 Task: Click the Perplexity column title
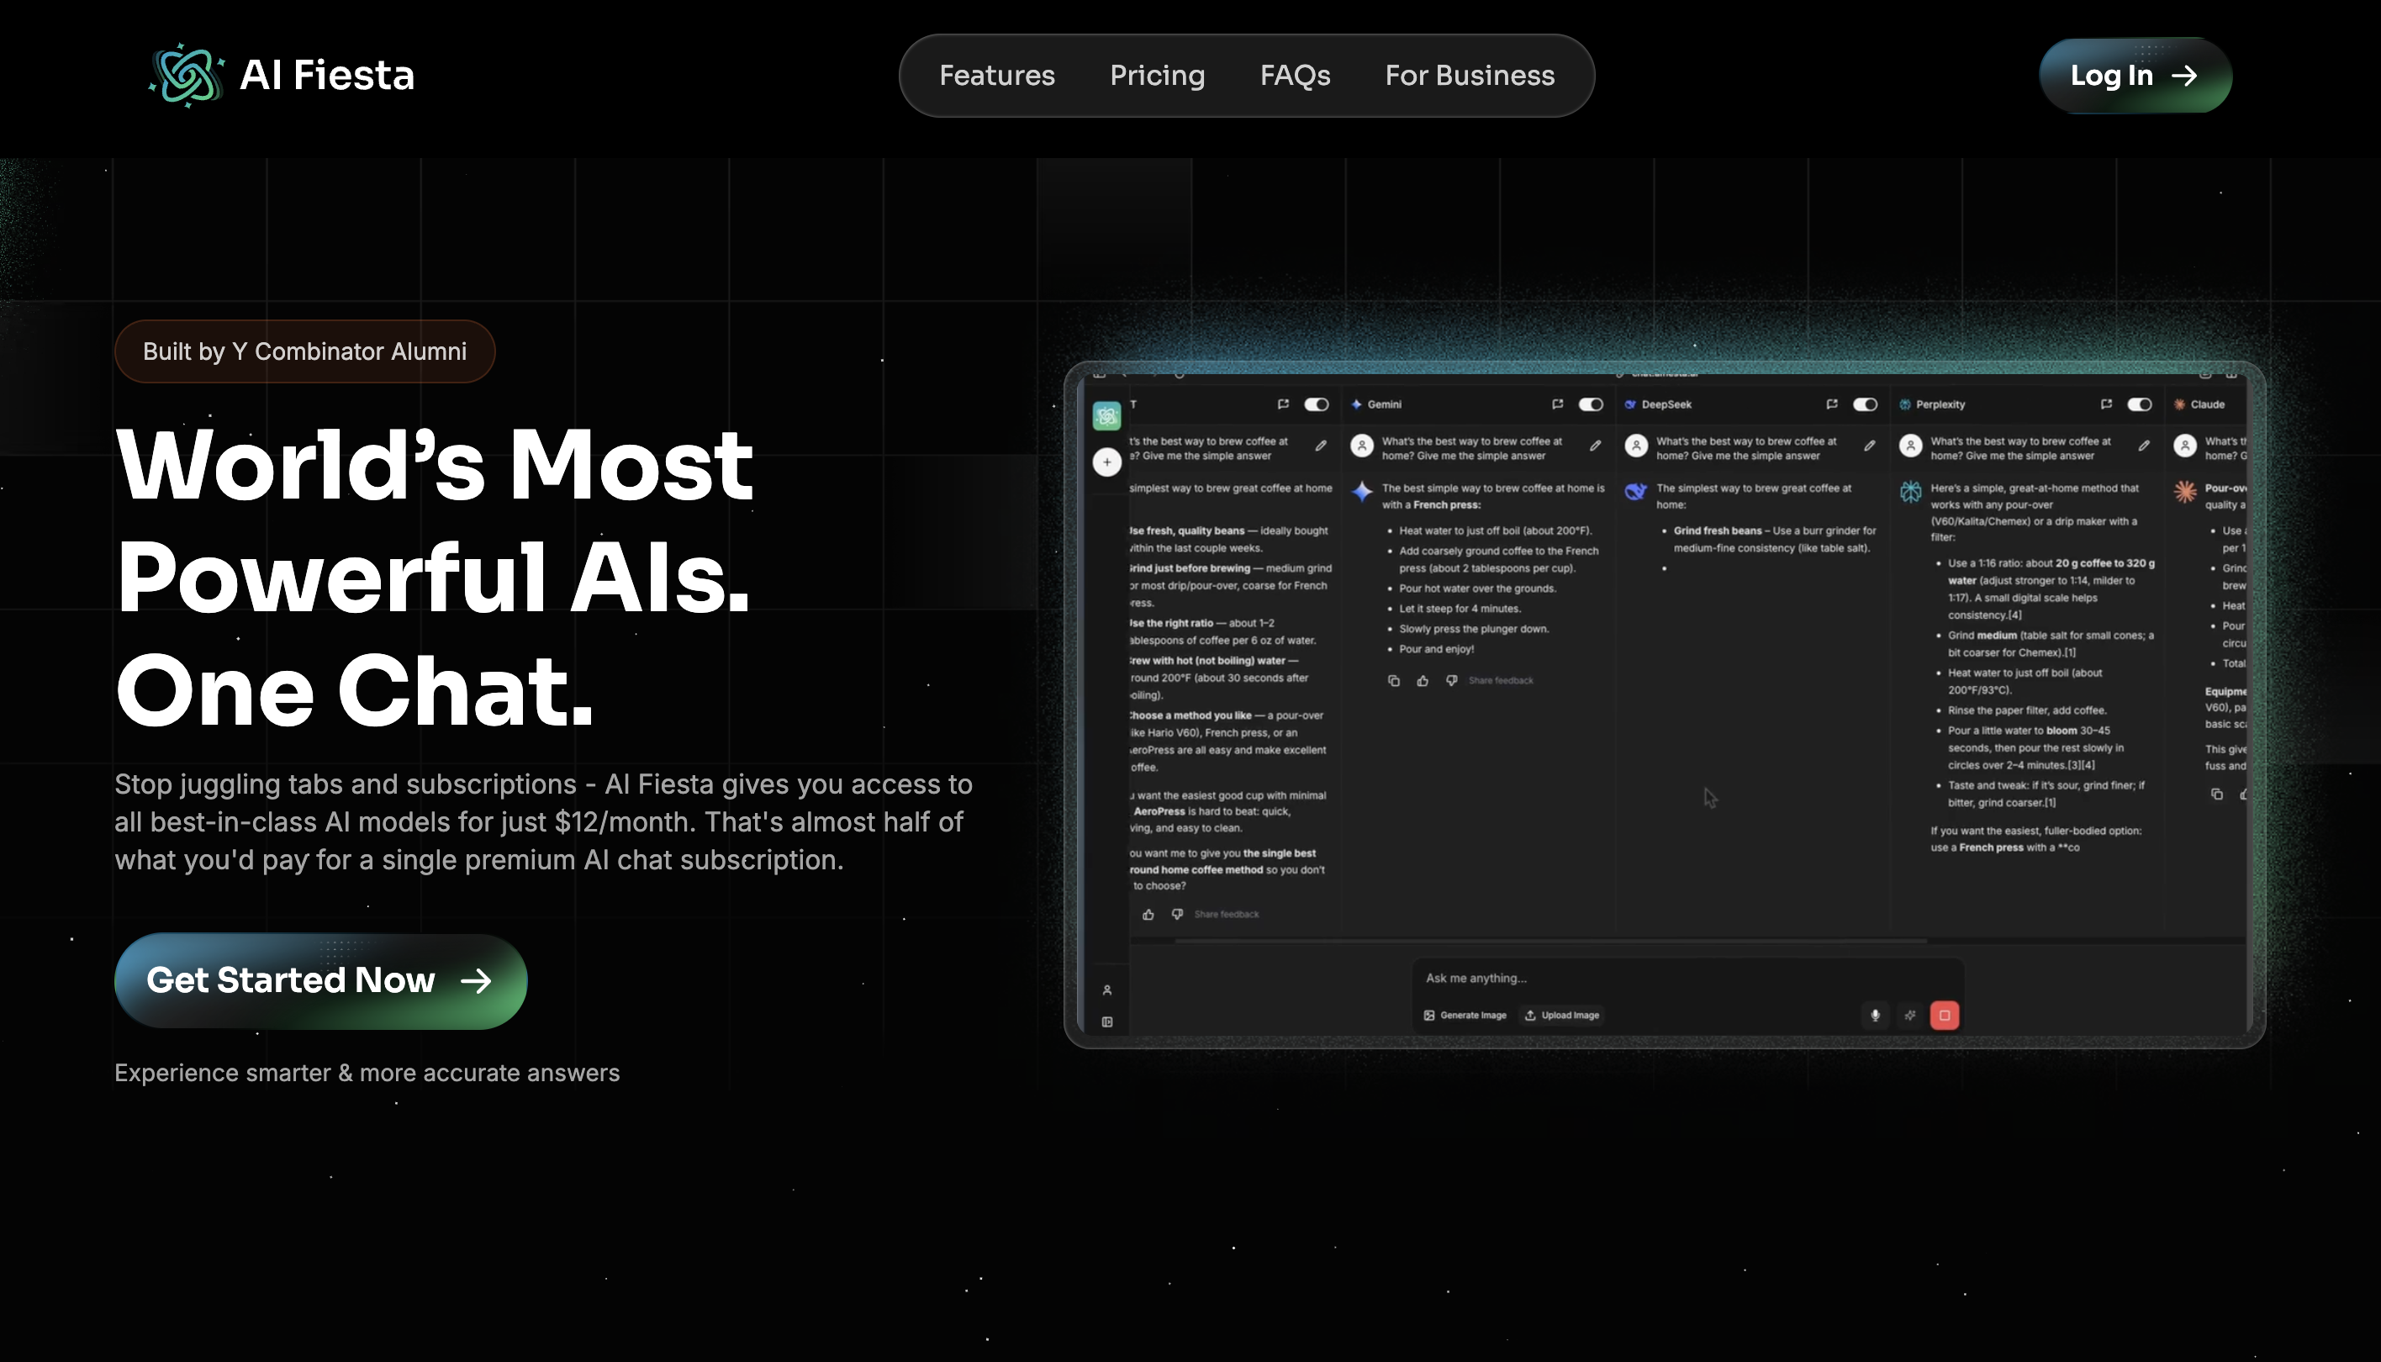(1940, 405)
